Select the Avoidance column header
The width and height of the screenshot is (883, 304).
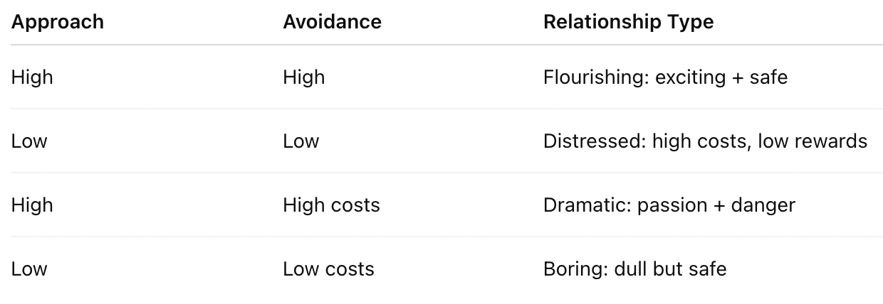coord(332,22)
